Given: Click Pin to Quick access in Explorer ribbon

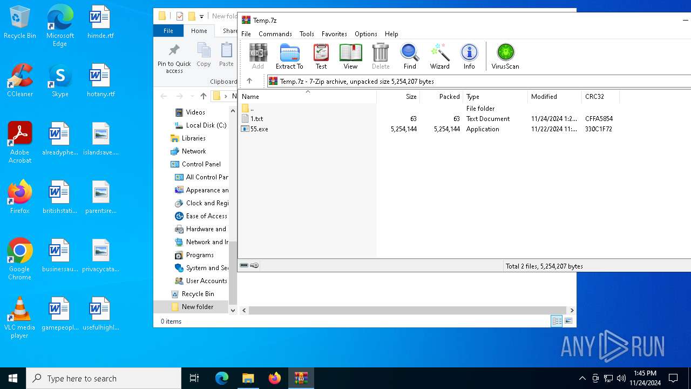Looking at the screenshot, I should click(x=174, y=58).
